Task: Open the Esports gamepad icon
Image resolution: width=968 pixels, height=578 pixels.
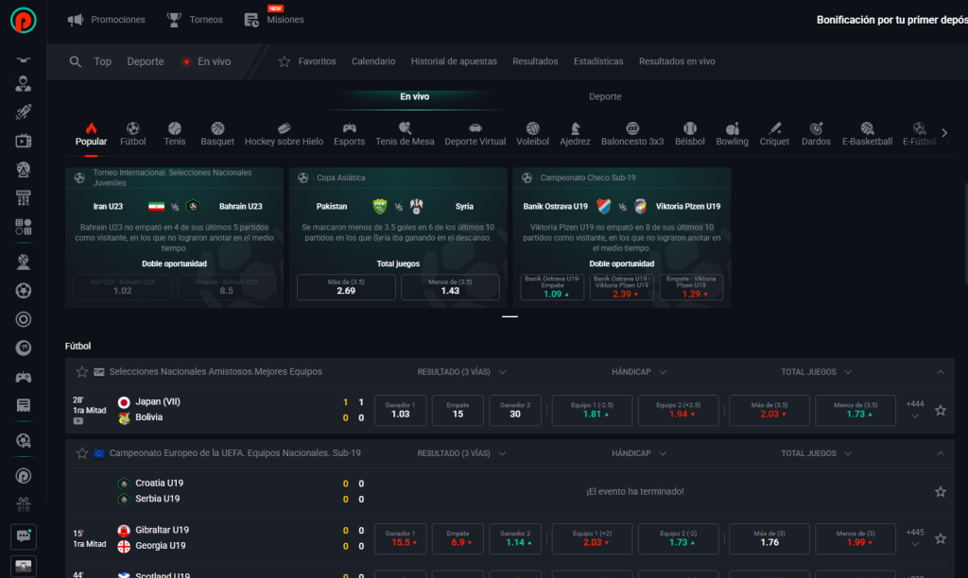Action: coord(349,128)
